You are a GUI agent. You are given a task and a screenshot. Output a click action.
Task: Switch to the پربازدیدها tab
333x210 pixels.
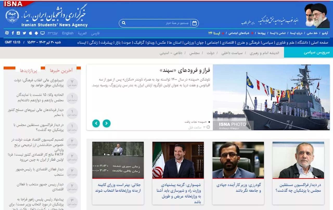point(29,71)
